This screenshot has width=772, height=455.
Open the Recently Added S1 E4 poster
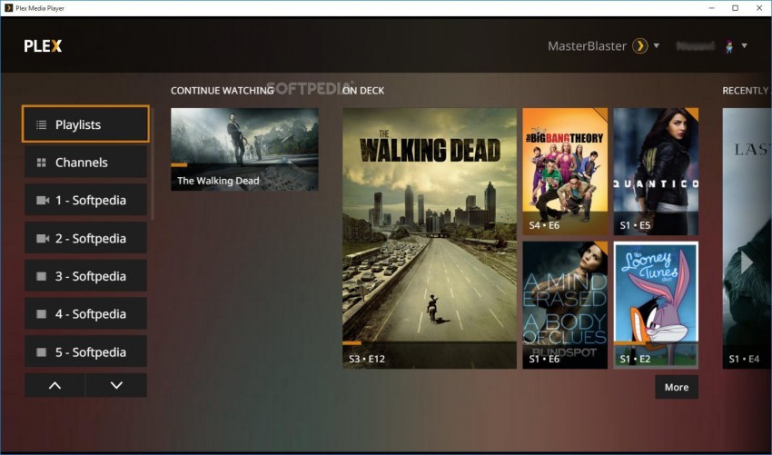coord(747,238)
